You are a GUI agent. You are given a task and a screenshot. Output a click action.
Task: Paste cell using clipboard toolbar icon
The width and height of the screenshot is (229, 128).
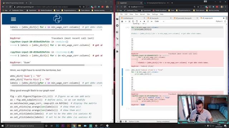click(x=137, y=21)
